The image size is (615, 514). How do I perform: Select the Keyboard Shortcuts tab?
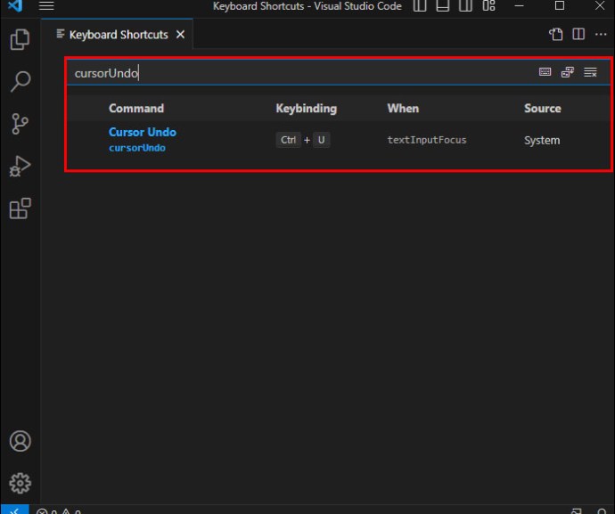click(118, 35)
